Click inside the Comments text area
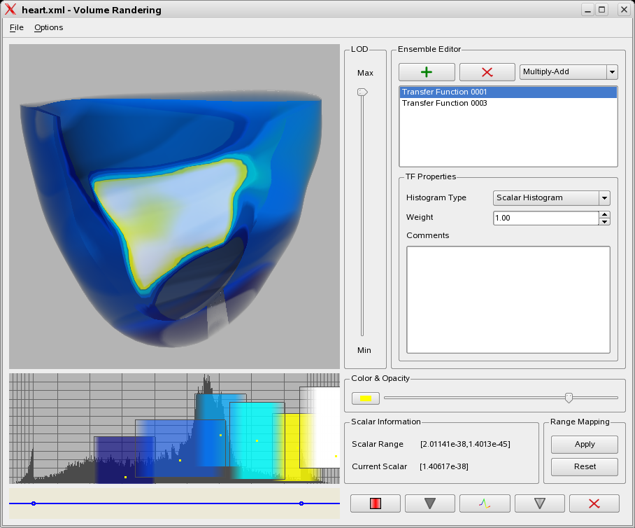Viewport: 635px width, 528px height. (x=508, y=300)
